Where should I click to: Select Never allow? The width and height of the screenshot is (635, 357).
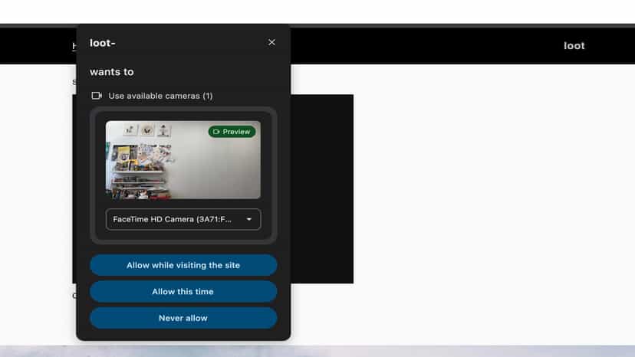pyautogui.click(x=183, y=318)
